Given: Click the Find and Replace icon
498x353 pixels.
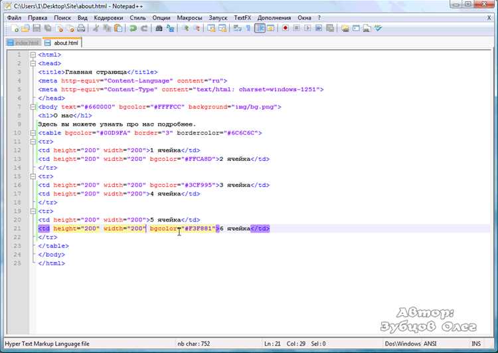Looking at the screenshot, I should (x=170, y=29).
